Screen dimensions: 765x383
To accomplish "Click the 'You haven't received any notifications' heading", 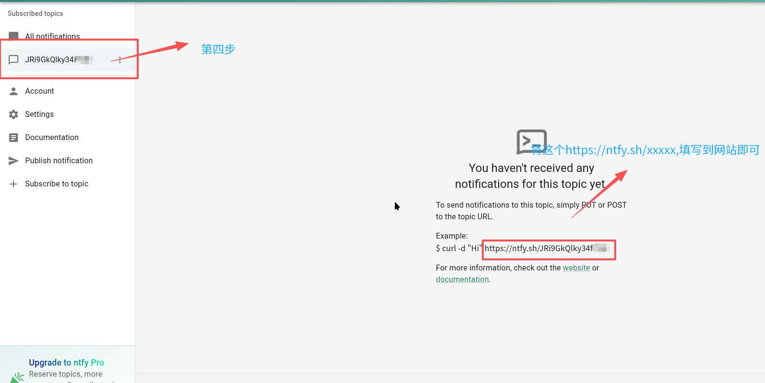I will tap(530, 176).
